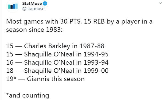
Task: Click the "Most games with 30 PTS" line
Action: [x=79, y=22]
